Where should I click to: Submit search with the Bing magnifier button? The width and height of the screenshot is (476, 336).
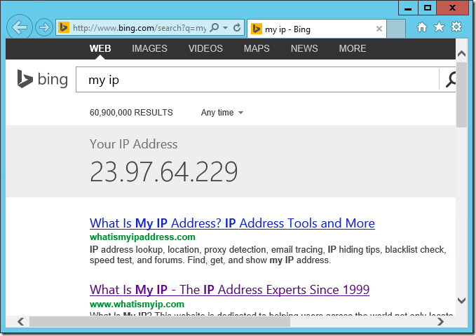click(x=450, y=80)
